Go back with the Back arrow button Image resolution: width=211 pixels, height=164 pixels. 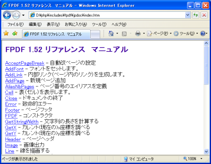point(7,15)
